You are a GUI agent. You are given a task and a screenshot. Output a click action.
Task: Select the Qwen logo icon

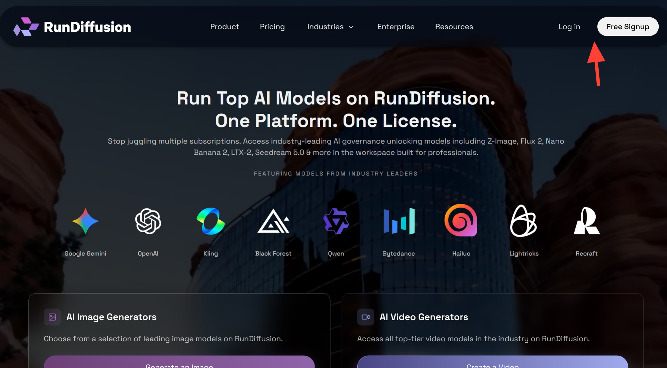coord(336,221)
